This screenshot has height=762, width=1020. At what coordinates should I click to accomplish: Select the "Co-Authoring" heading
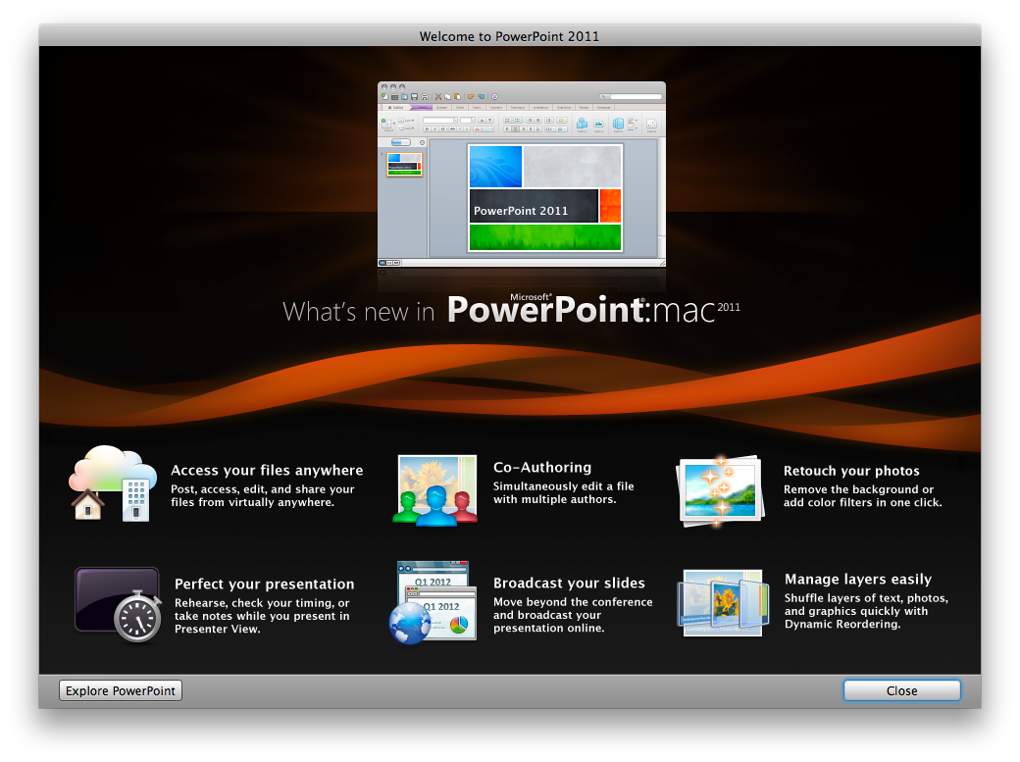pyautogui.click(x=542, y=467)
